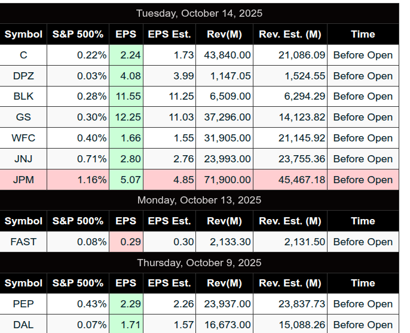Open the GS symbol link
410x333 pixels.
23,117
